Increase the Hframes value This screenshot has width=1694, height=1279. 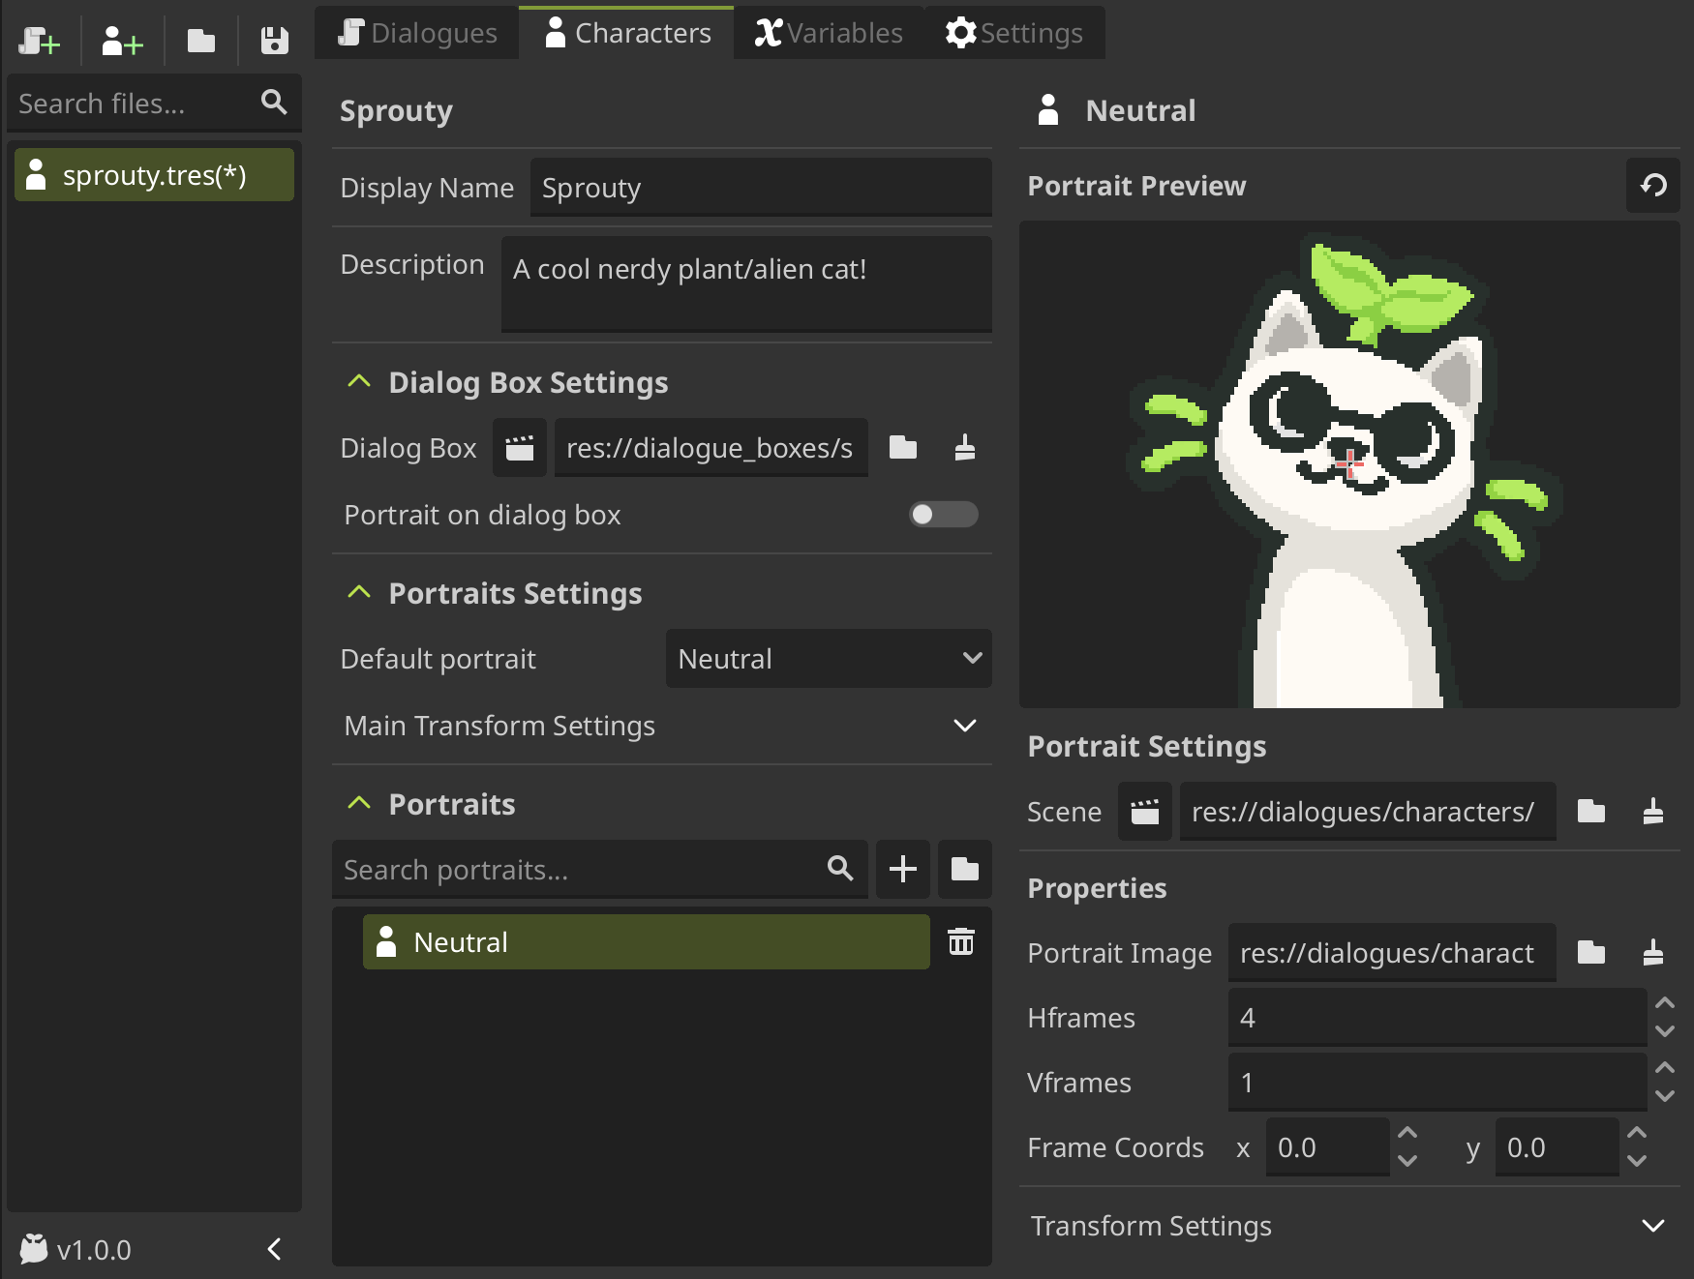point(1664,1003)
